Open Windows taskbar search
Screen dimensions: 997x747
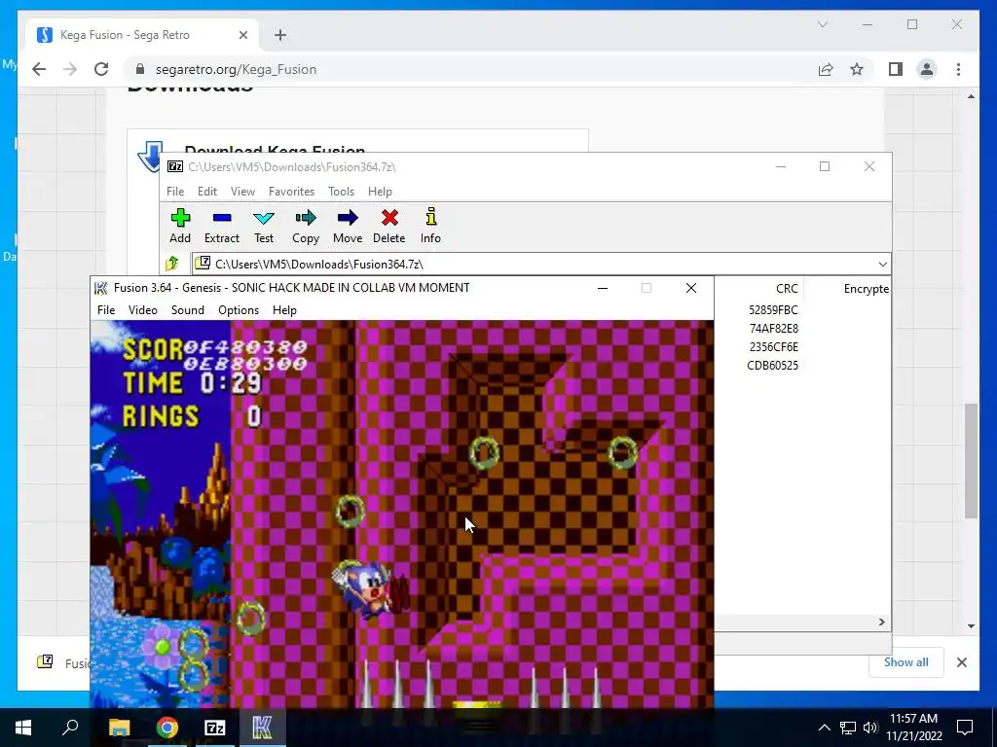tap(70, 728)
